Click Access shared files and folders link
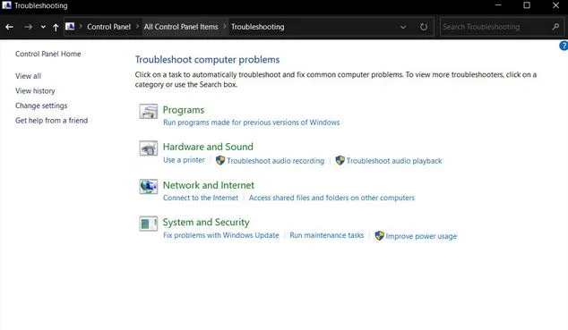Viewport: 568px width, 330px height. (331, 198)
